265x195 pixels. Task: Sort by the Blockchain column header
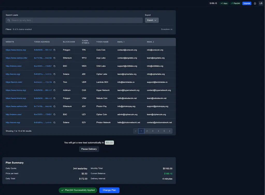click(69, 42)
